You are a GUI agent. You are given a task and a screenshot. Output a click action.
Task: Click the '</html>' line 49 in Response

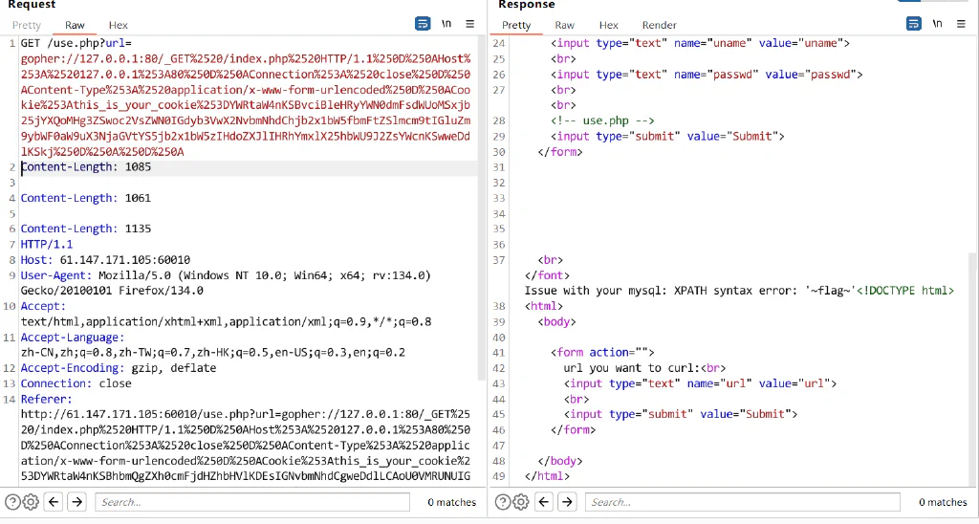pos(547,476)
